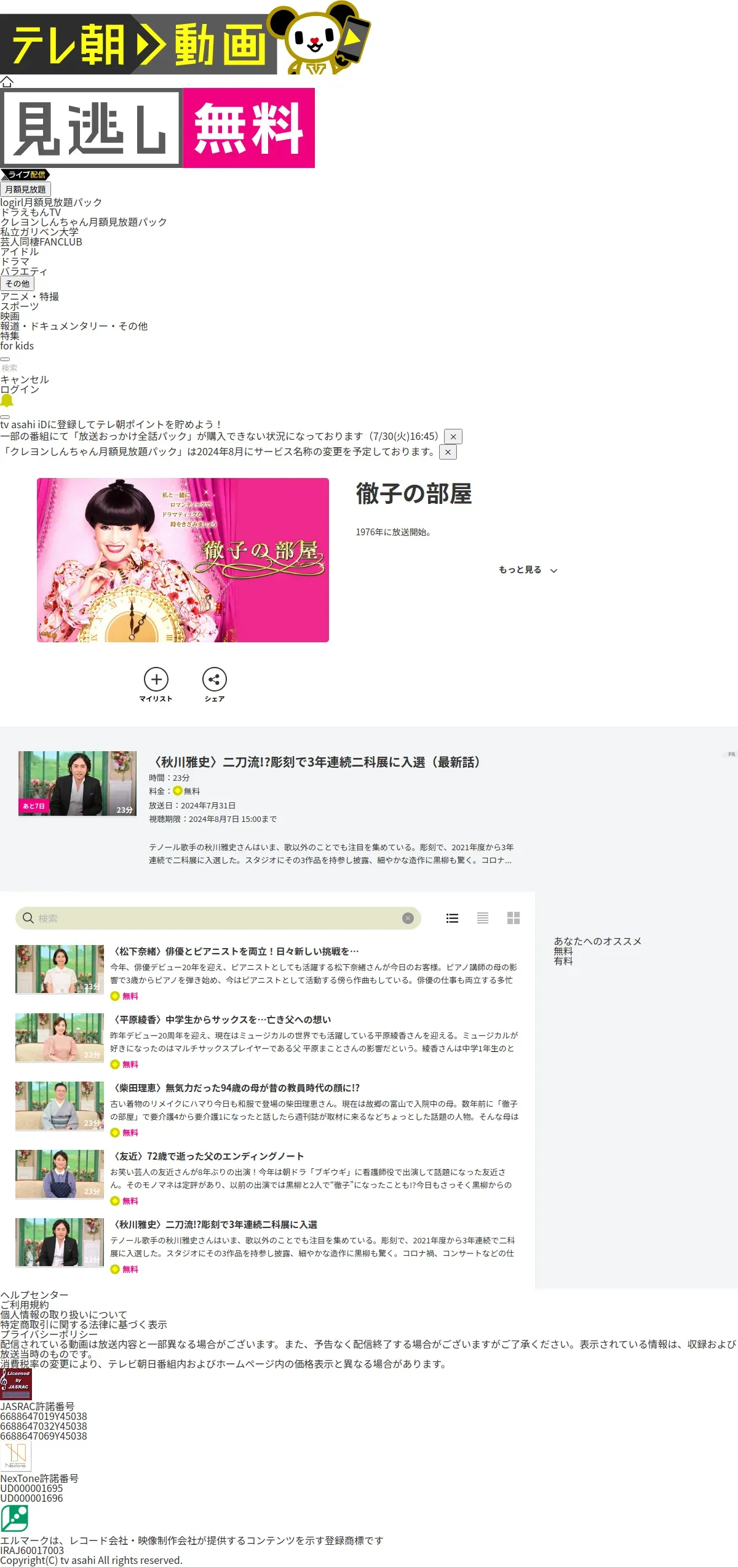Open the 映画 category
738x1567 pixels.
tap(10, 316)
